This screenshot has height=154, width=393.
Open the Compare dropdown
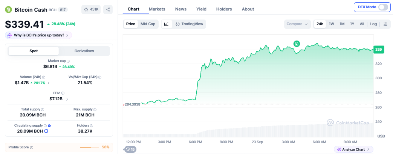point(297,24)
